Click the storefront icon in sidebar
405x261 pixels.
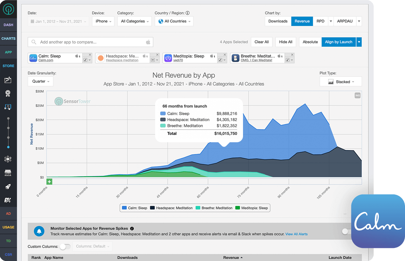tap(8, 173)
